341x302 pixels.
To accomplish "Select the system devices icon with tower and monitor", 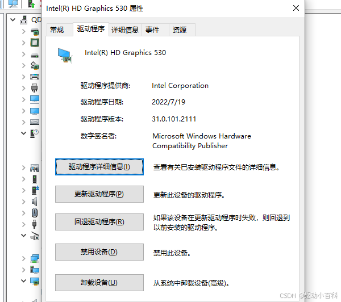I will tap(35, 270).
